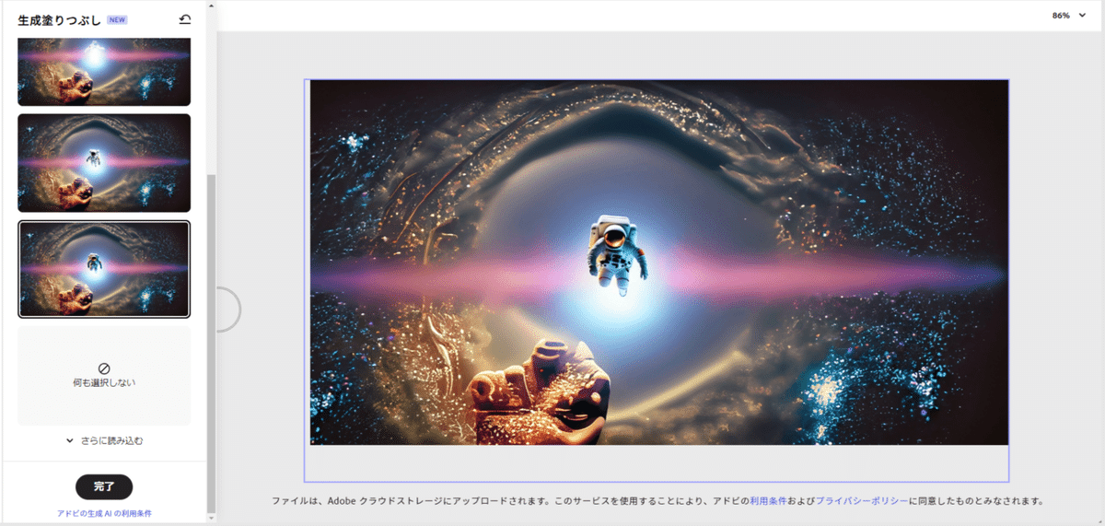Click the 生成塗りつぶし panel title
Screen dimensions: 1105x526
click(59, 19)
